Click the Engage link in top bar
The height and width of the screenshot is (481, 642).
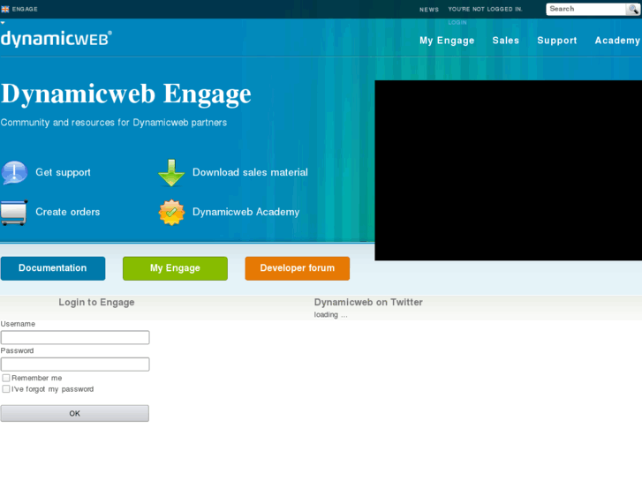25,9
